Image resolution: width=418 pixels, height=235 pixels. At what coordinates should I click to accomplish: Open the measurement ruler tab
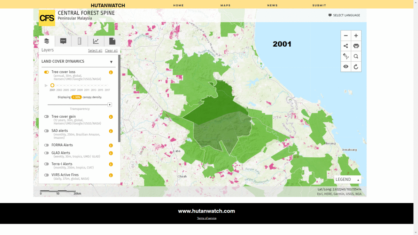pyautogui.click(x=79, y=41)
